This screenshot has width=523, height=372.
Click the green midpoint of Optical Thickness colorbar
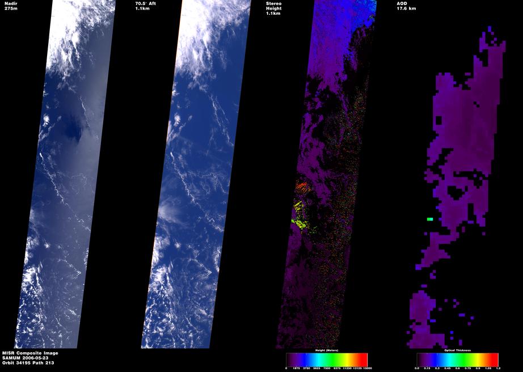point(458,360)
